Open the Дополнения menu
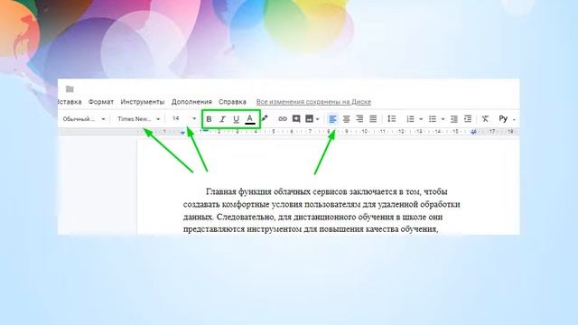This screenshot has height=325, width=578. (191, 102)
